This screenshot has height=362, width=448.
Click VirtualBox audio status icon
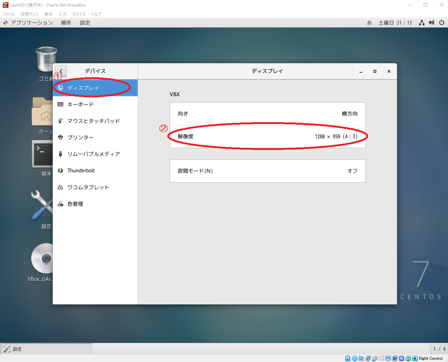pyautogui.click(x=361, y=358)
